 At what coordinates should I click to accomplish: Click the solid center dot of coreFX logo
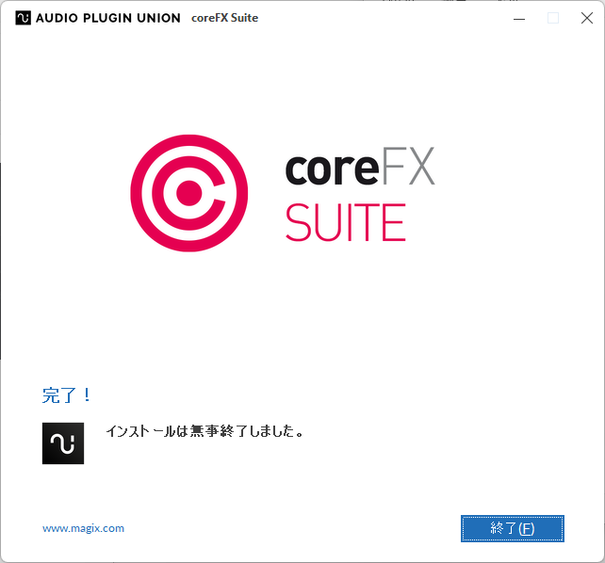pyautogui.click(x=189, y=193)
